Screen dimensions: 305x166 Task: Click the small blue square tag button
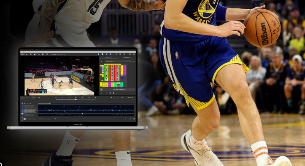(x=122, y=78)
